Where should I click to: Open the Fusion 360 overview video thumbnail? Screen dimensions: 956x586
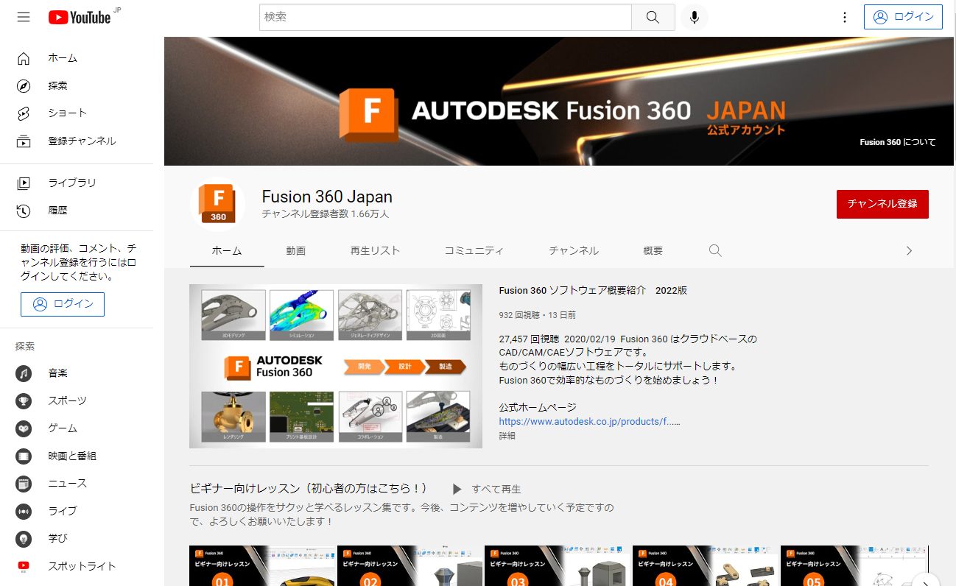(336, 366)
